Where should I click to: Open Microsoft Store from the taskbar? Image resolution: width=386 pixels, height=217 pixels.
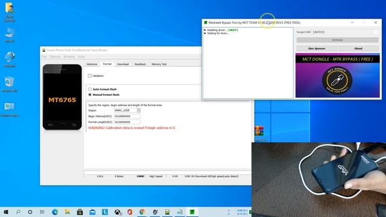coord(80,212)
